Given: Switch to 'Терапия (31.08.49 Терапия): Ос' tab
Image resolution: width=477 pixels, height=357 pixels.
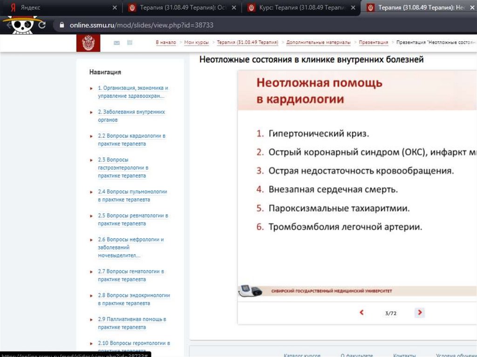Looking at the screenshot, I should point(183,7).
